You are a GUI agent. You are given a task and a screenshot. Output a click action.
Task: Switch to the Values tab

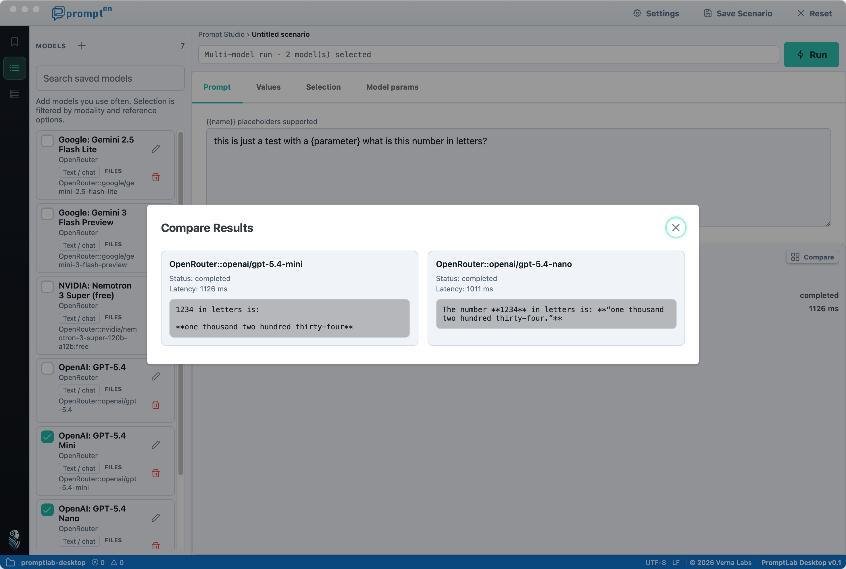[x=268, y=87]
